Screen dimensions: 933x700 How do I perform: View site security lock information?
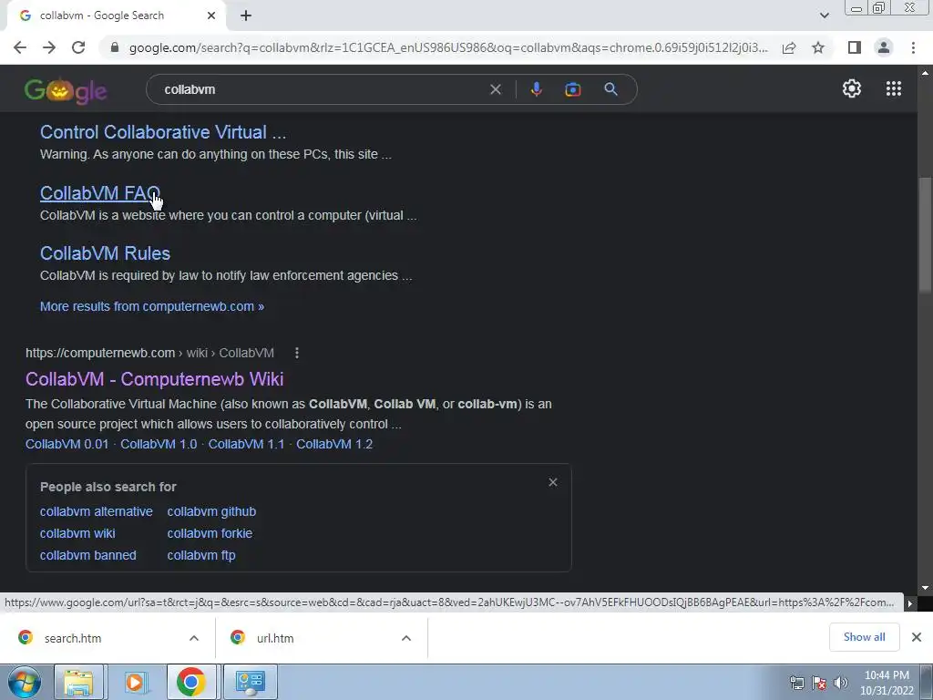115,47
